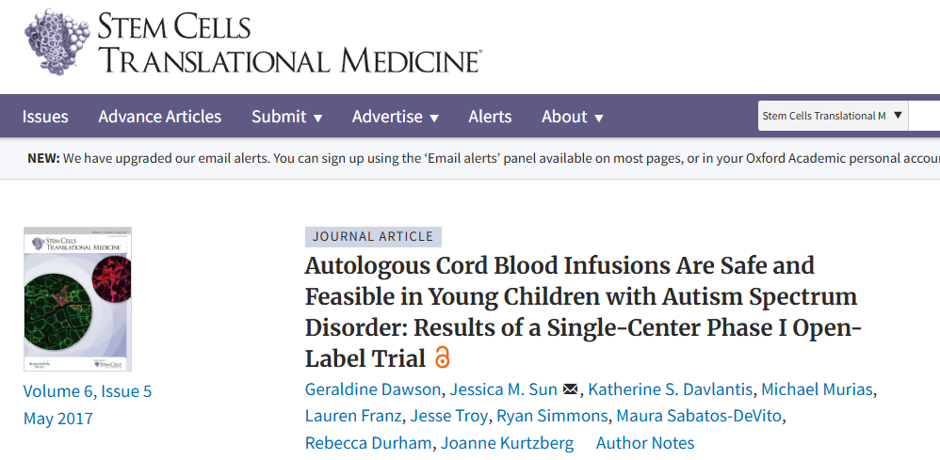The height and width of the screenshot is (460, 940).
Task: View author Geraldine Dawson's details
Action: (372, 389)
